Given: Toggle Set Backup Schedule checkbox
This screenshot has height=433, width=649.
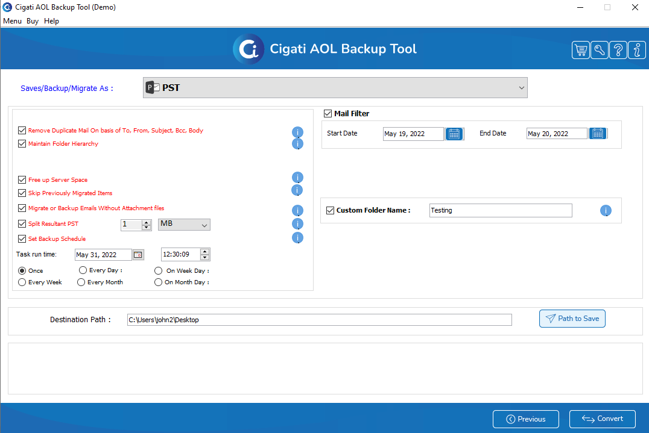Looking at the screenshot, I should (22, 239).
